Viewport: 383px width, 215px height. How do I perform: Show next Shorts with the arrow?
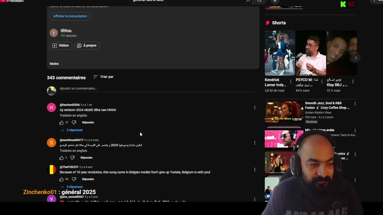pos(356,58)
